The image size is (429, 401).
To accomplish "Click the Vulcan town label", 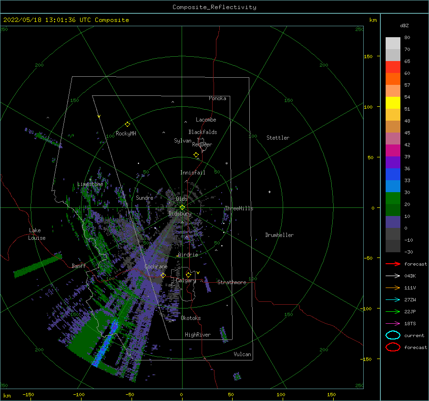I will 242,354.
